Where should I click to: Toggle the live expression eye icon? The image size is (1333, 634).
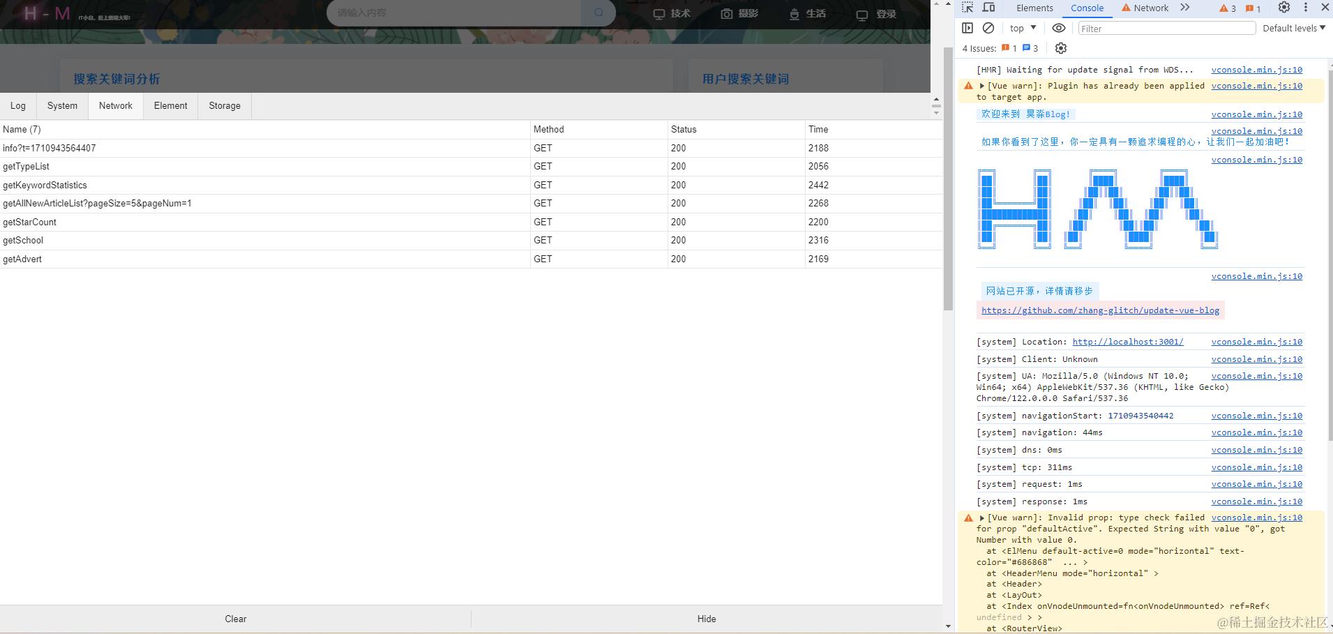tap(1059, 28)
